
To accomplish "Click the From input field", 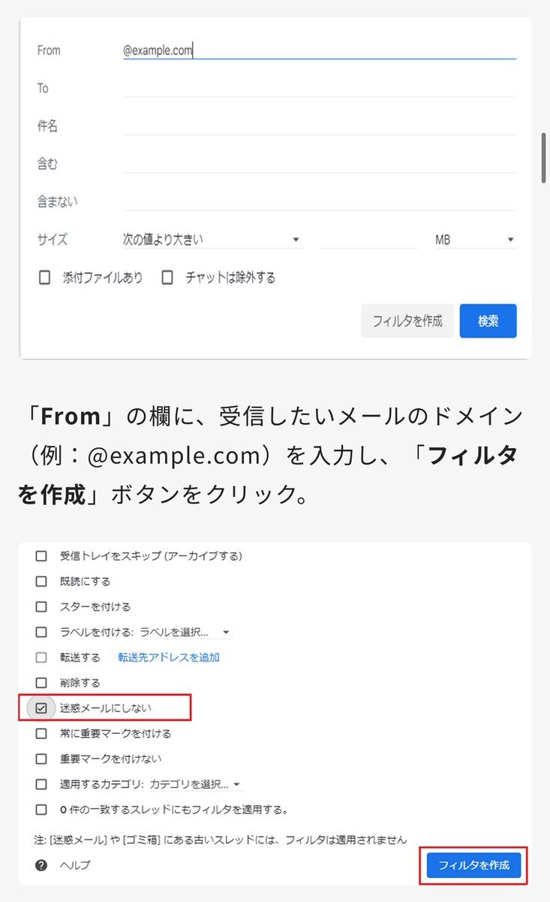I will 320,50.
